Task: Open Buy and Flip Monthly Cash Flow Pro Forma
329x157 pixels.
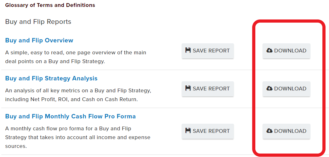Action: 70,116
